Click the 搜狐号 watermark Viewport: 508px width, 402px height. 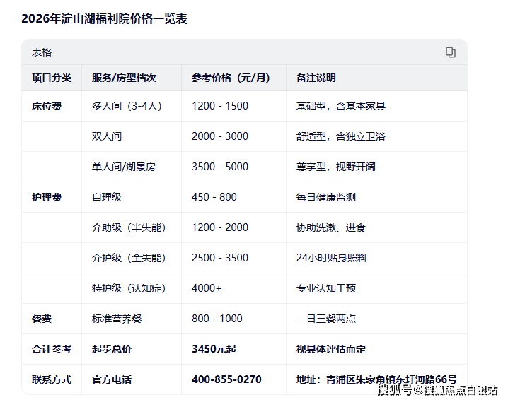[x=394, y=391]
